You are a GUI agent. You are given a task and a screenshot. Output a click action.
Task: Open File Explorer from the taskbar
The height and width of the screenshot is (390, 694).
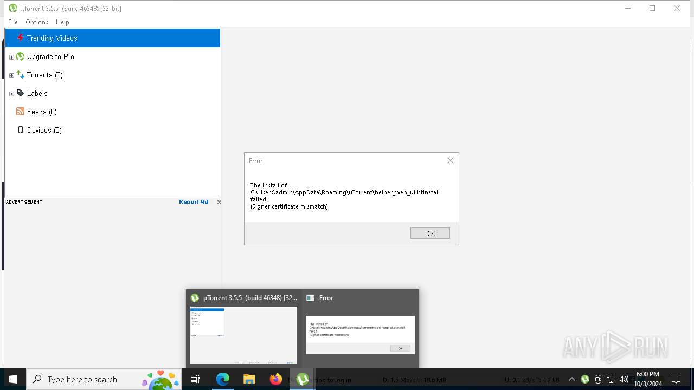click(249, 379)
